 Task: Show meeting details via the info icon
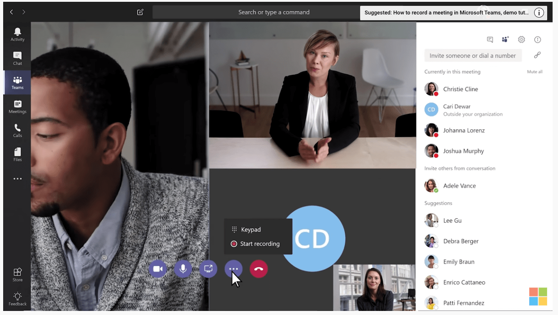pyautogui.click(x=538, y=40)
